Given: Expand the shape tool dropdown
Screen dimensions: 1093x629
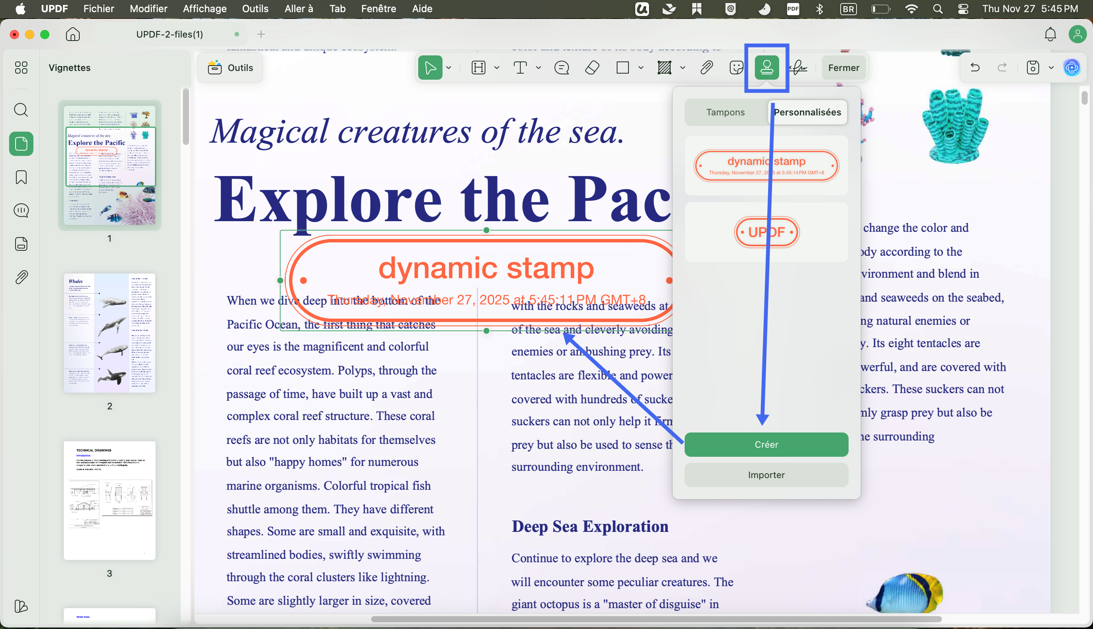Looking at the screenshot, I should click(640, 68).
